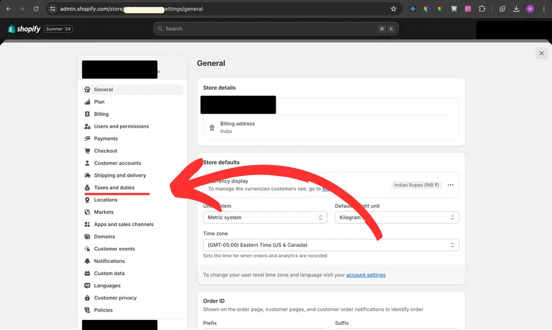Reload the page in the browser
Viewport: 552px width, 330px height.
point(36,8)
